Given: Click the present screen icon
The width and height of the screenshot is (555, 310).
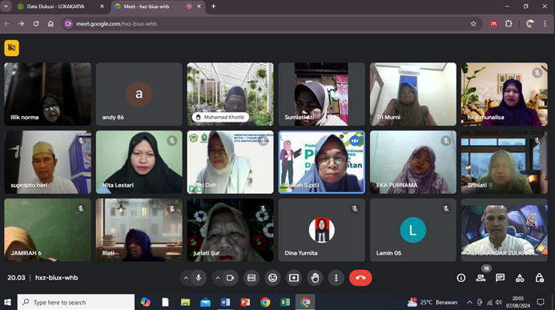Looking at the screenshot, I should click(294, 278).
